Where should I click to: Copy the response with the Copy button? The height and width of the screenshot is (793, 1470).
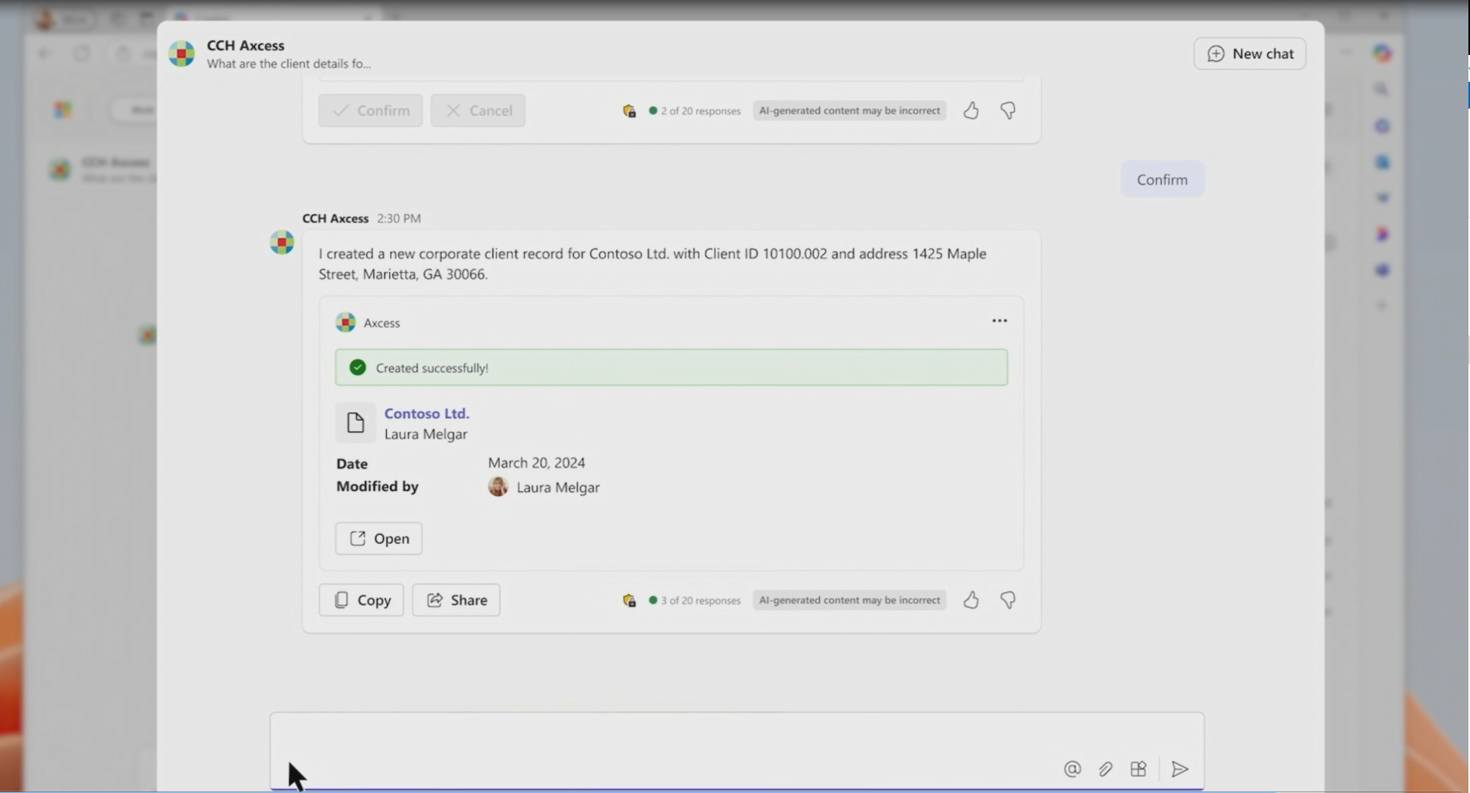click(x=362, y=600)
